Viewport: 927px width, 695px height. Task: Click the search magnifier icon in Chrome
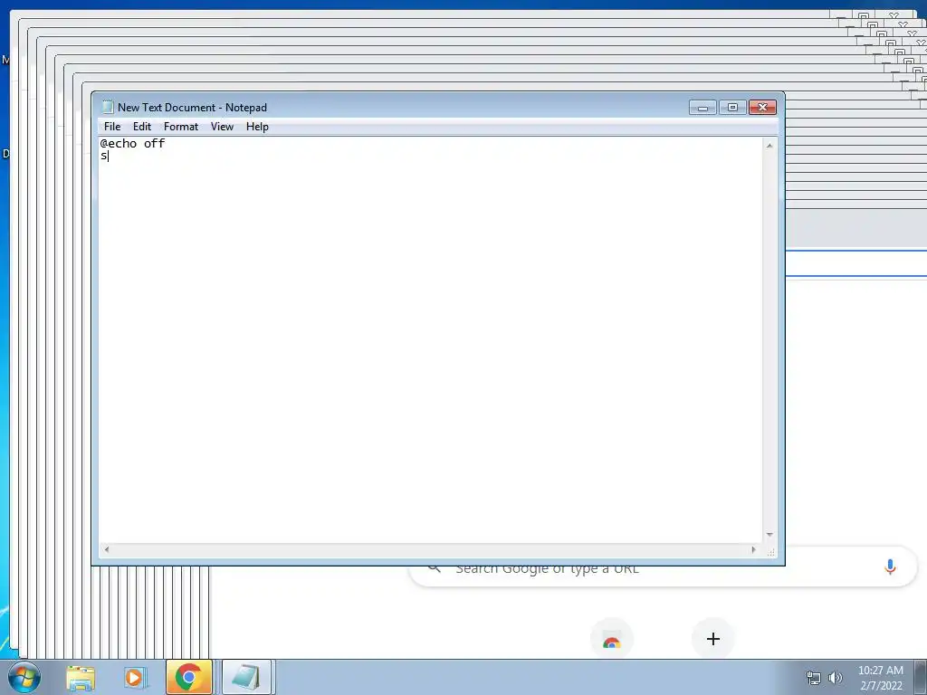tap(435, 568)
